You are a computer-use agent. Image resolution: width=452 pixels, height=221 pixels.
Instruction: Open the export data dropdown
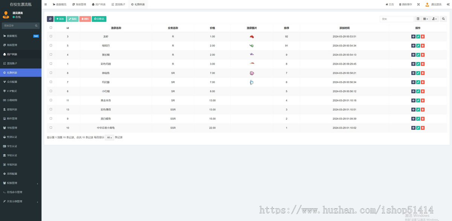coord(435,19)
